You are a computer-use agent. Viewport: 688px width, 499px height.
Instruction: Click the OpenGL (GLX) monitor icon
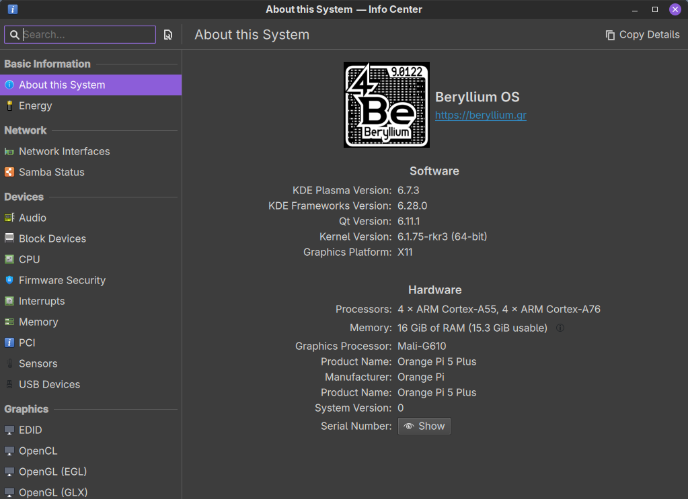click(9, 492)
